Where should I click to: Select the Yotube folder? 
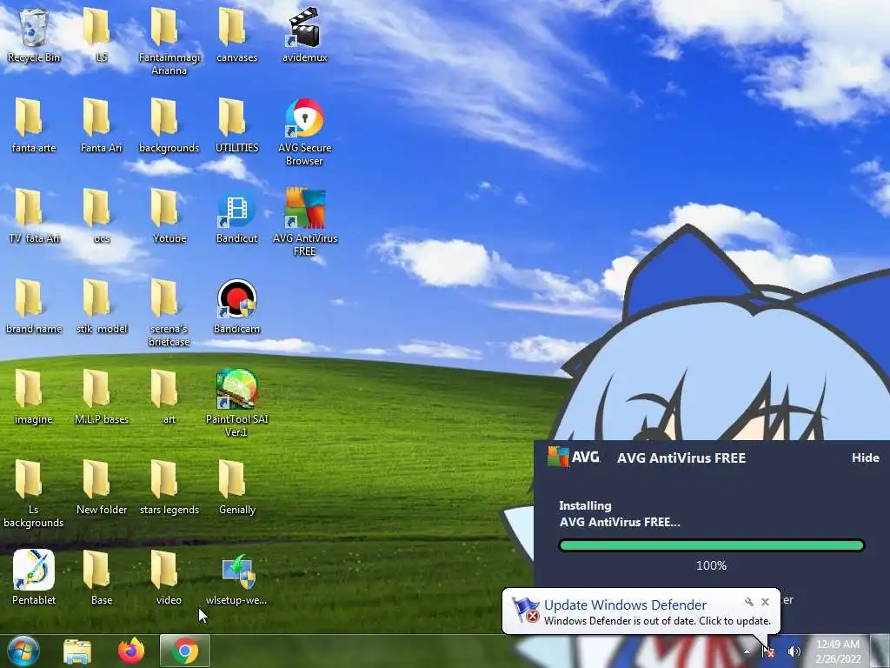click(x=169, y=216)
